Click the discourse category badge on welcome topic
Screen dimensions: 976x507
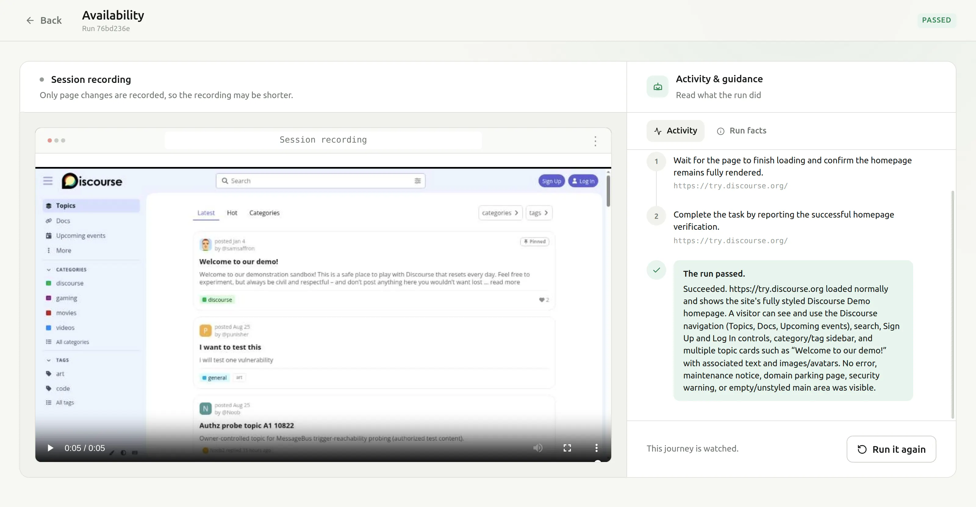[217, 300]
